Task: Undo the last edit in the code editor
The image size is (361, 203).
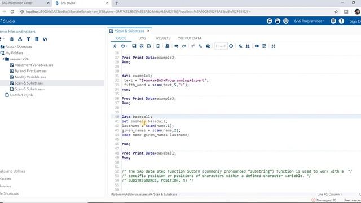Action: pos(177,46)
